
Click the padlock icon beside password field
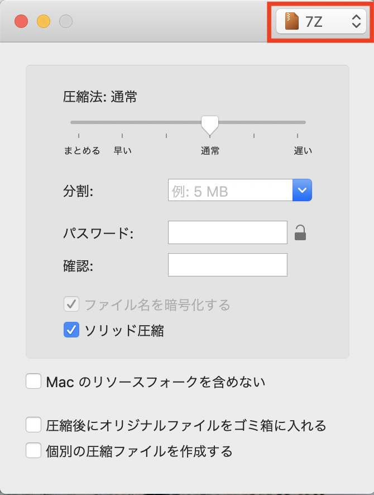tap(300, 232)
